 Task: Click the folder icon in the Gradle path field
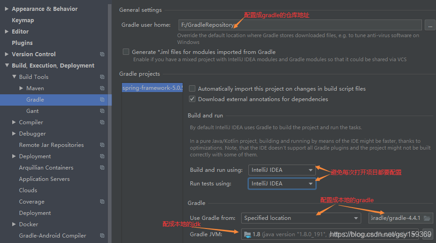coord(426,218)
